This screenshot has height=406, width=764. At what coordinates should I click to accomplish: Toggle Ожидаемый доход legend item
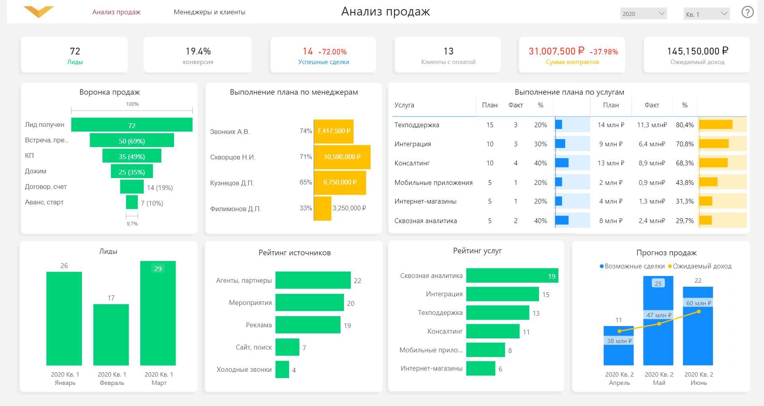pos(700,266)
